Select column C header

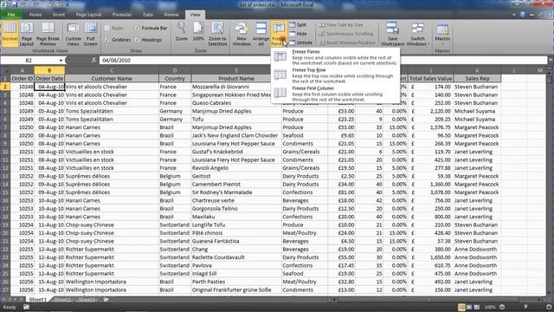[112, 70]
